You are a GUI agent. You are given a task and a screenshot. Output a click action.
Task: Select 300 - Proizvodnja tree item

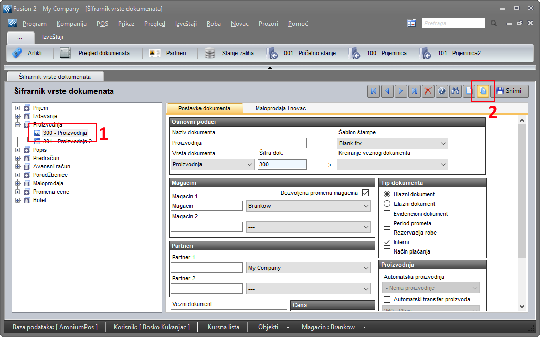tap(65, 133)
